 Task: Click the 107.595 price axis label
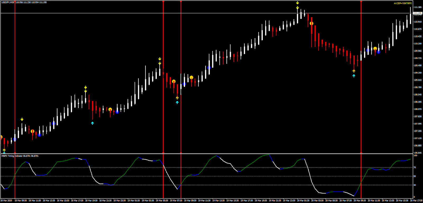coord(418,124)
